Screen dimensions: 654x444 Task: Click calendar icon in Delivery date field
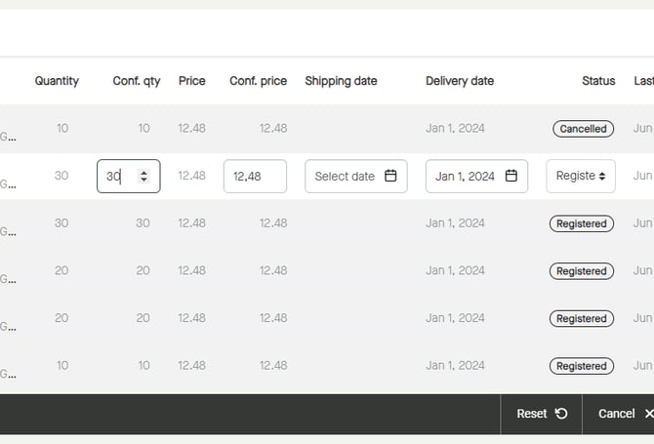click(x=511, y=177)
